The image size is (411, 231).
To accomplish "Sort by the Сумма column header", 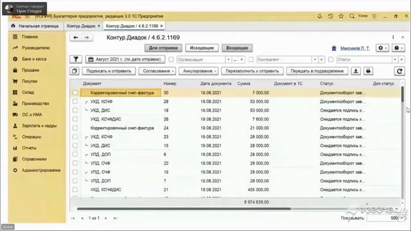I will 243,83.
